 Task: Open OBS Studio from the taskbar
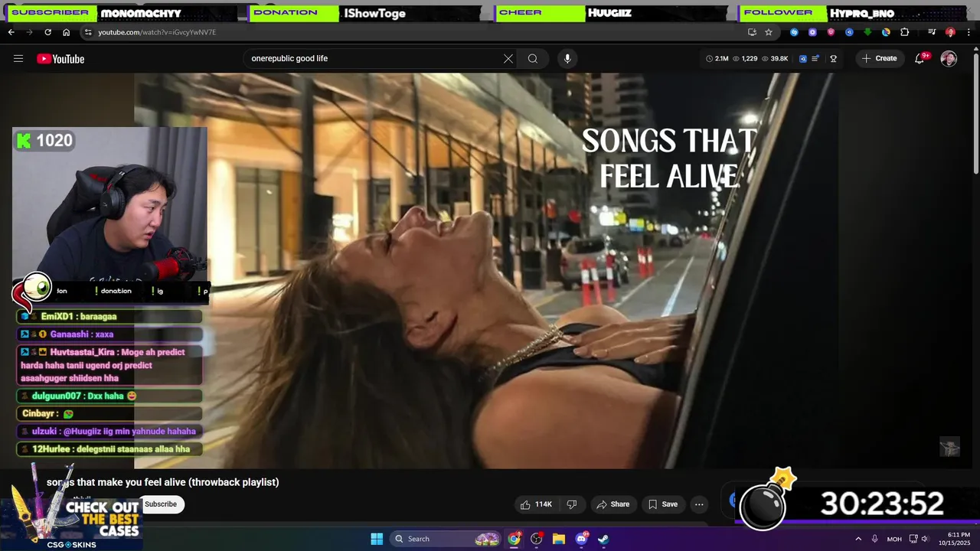[537, 539]
